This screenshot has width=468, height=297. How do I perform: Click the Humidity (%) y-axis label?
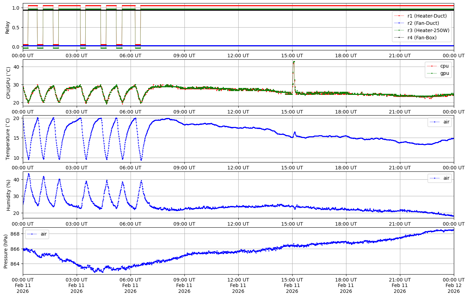coord(9,195)
